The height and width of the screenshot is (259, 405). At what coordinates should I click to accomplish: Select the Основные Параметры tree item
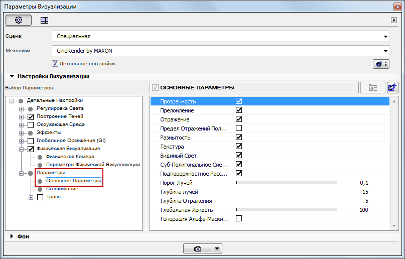click(x=73, y=181)
